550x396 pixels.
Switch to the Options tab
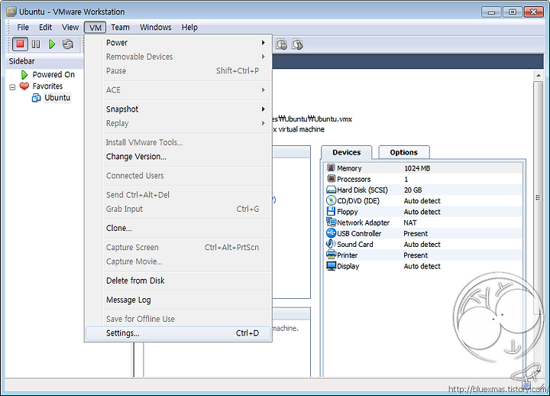(404, 152)
